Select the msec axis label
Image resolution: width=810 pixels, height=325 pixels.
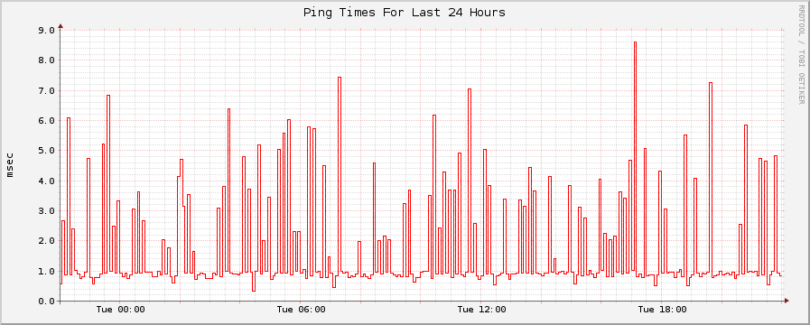click(10, 165)
